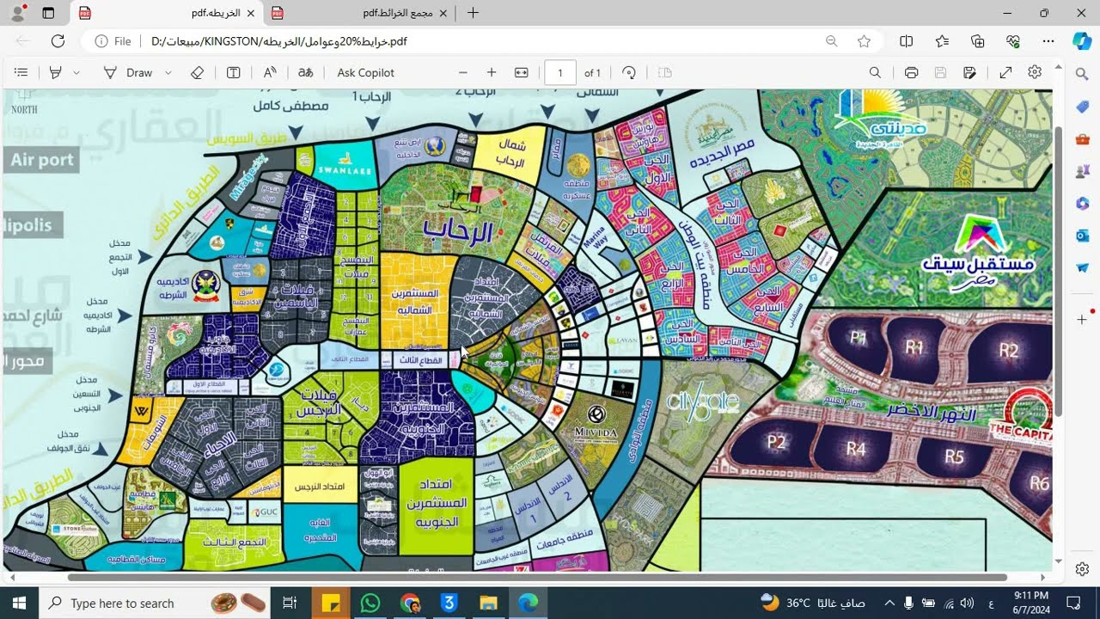Open Edge sidebar settings gear
Viewport: 1100px width, 619px height.
1082,569
